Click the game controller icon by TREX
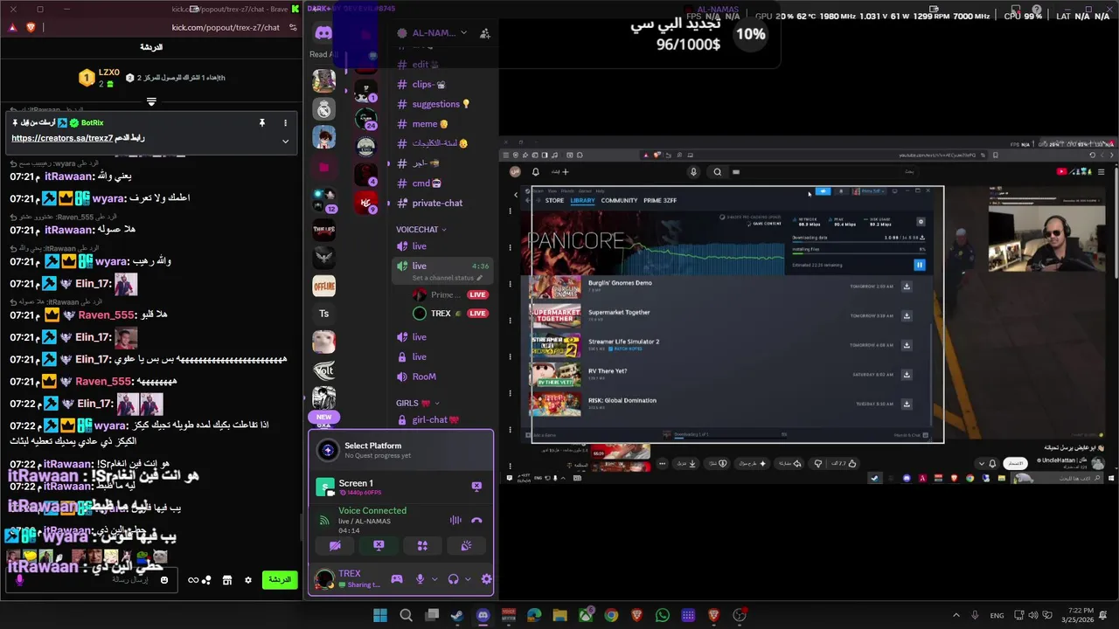Viewport: 1119px width, 629px height. (397, 579)
